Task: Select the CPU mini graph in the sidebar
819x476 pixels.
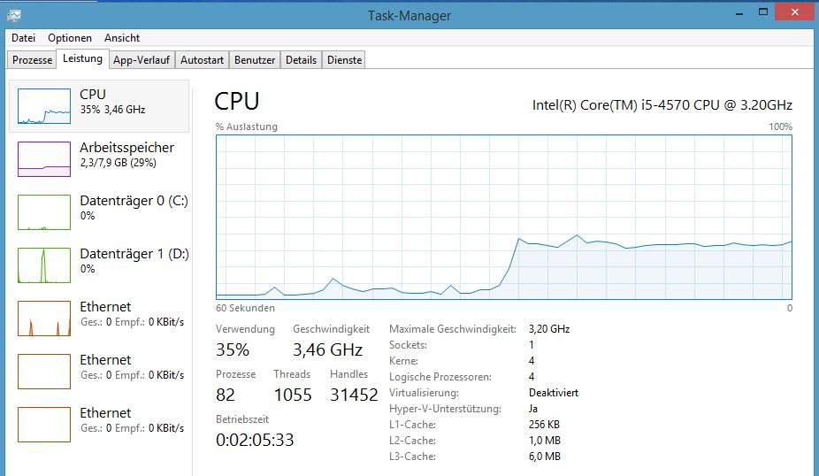Action: click(44, 105)
